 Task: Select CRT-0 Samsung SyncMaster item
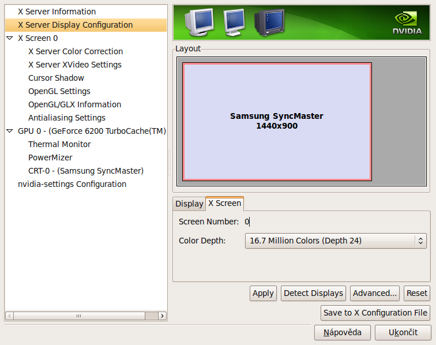tap(86, 171)
